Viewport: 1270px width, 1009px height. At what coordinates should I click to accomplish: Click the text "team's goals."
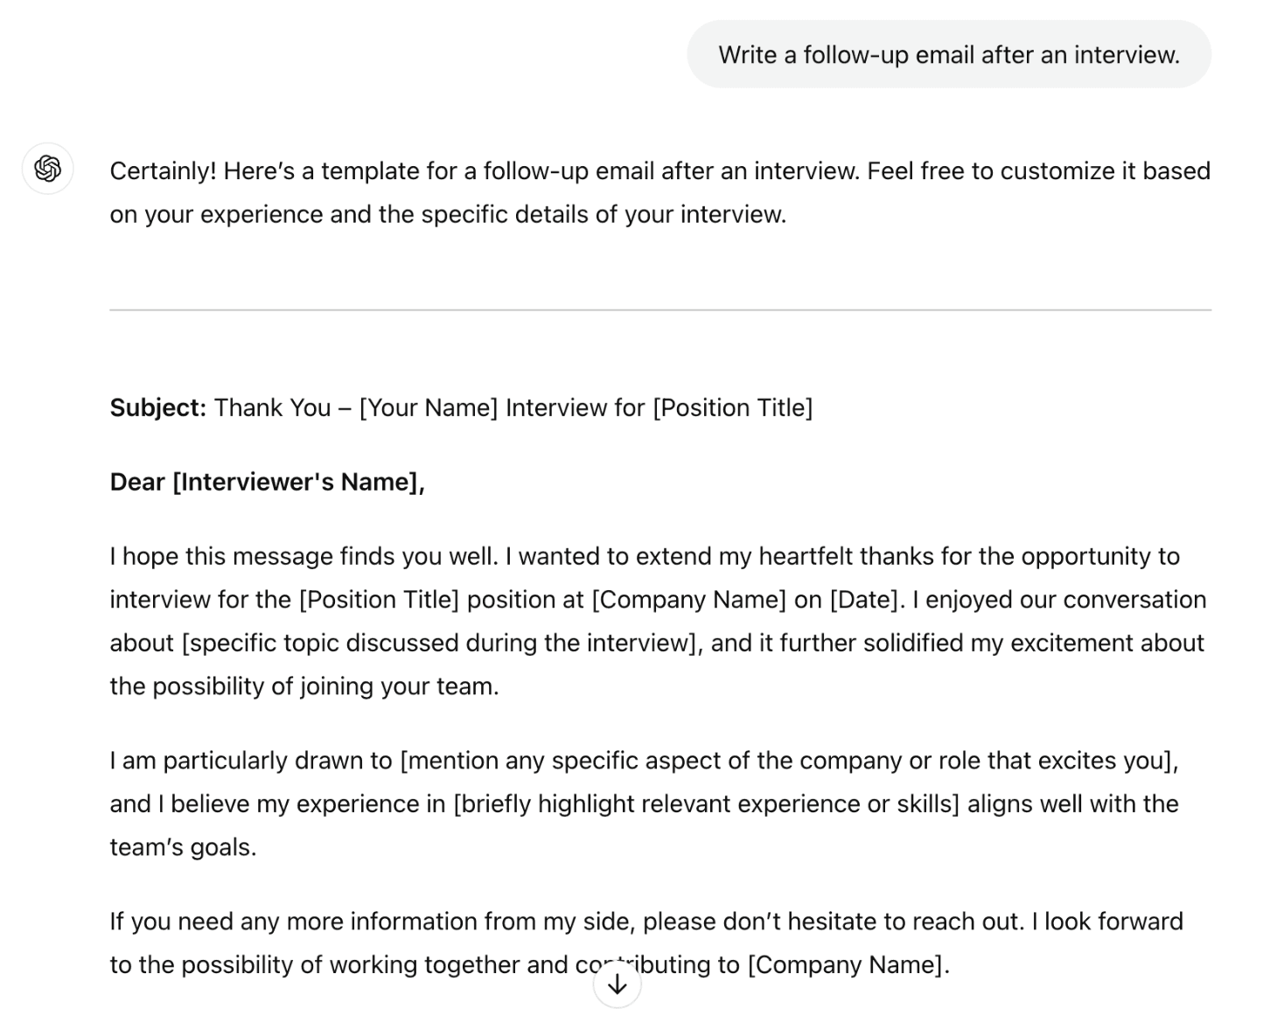[184, 847]
